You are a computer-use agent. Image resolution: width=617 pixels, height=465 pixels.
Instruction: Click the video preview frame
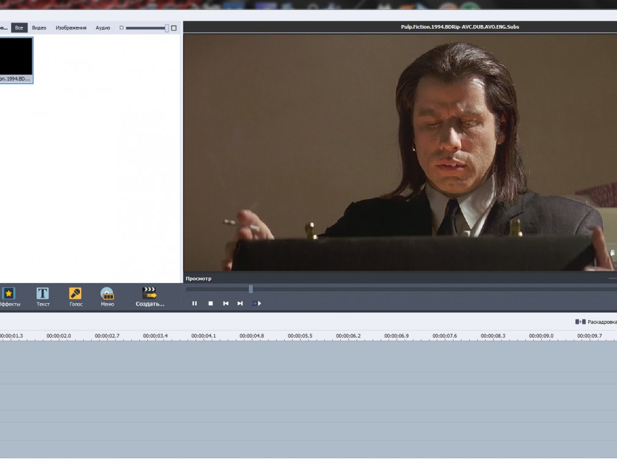pyautogui.click(x=400, y=152)
